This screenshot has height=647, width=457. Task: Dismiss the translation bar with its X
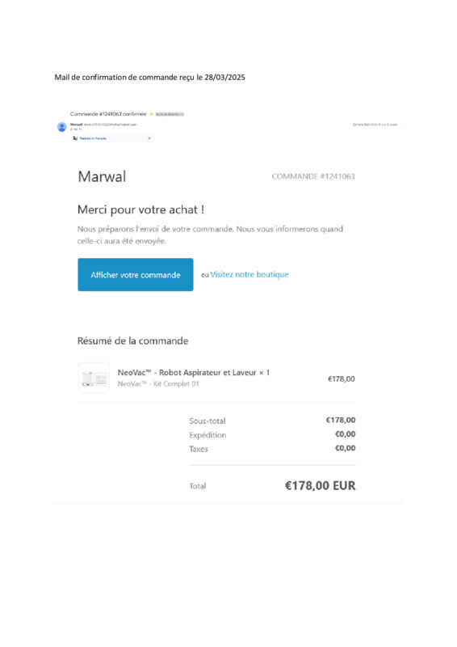(149, 138)
